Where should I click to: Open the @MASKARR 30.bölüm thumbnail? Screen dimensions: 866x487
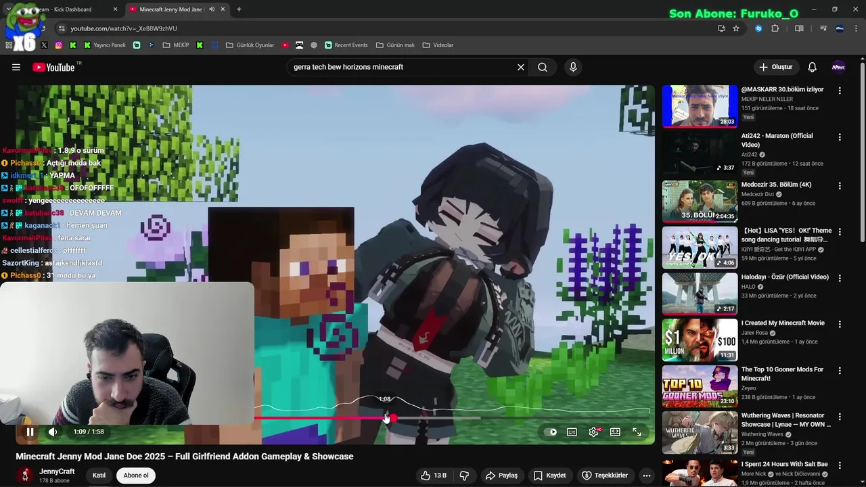700,106
